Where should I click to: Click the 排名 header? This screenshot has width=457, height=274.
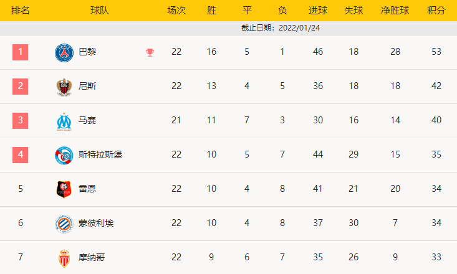coord(21,11)
